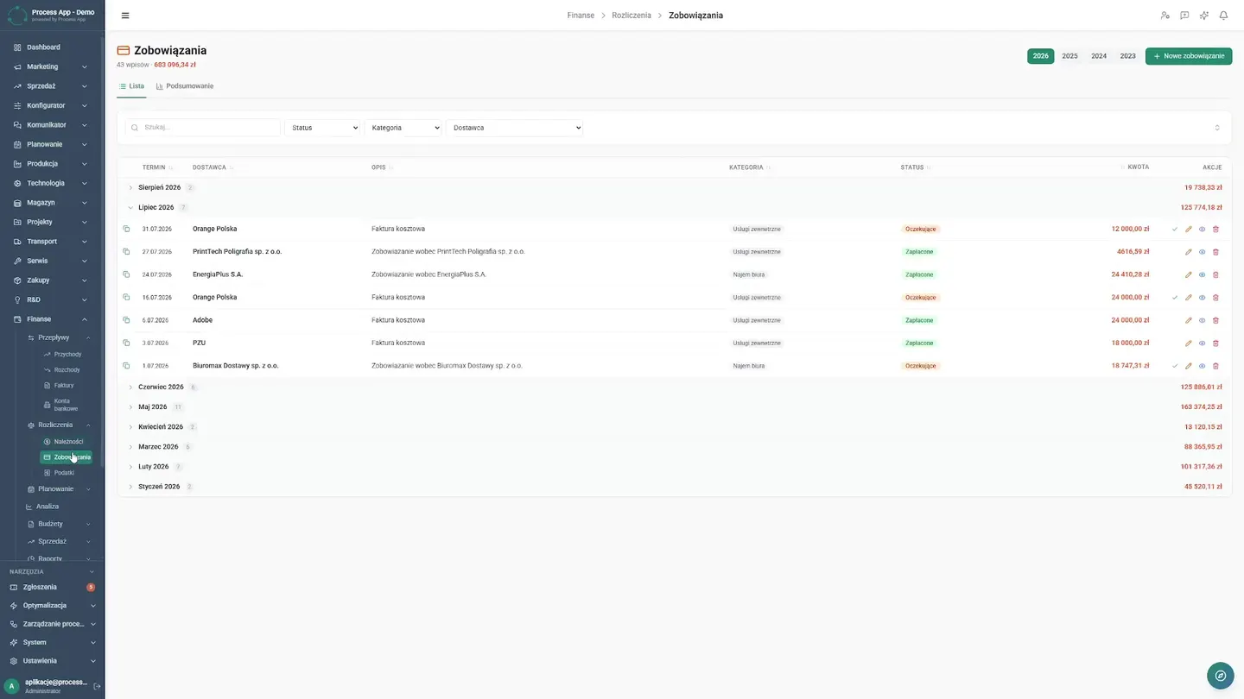The image size is (1244, 699).
Task: Open the Dostawca filter dropdown
Action: [x=515, y=128]
